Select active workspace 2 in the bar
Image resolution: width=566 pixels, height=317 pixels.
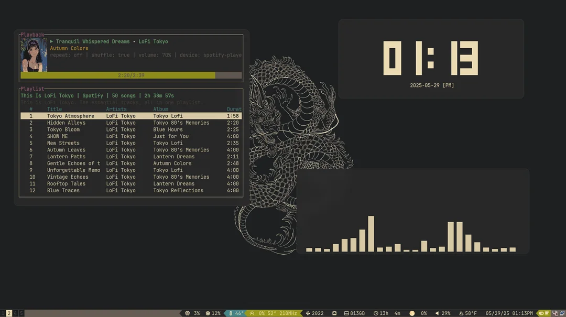9,313
